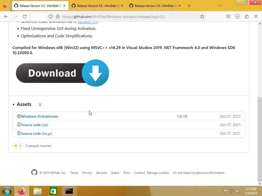The height and width of the screenshot is (196, 262).
Task: Download Source code (tar.gz)
Action: coord(37,133)
